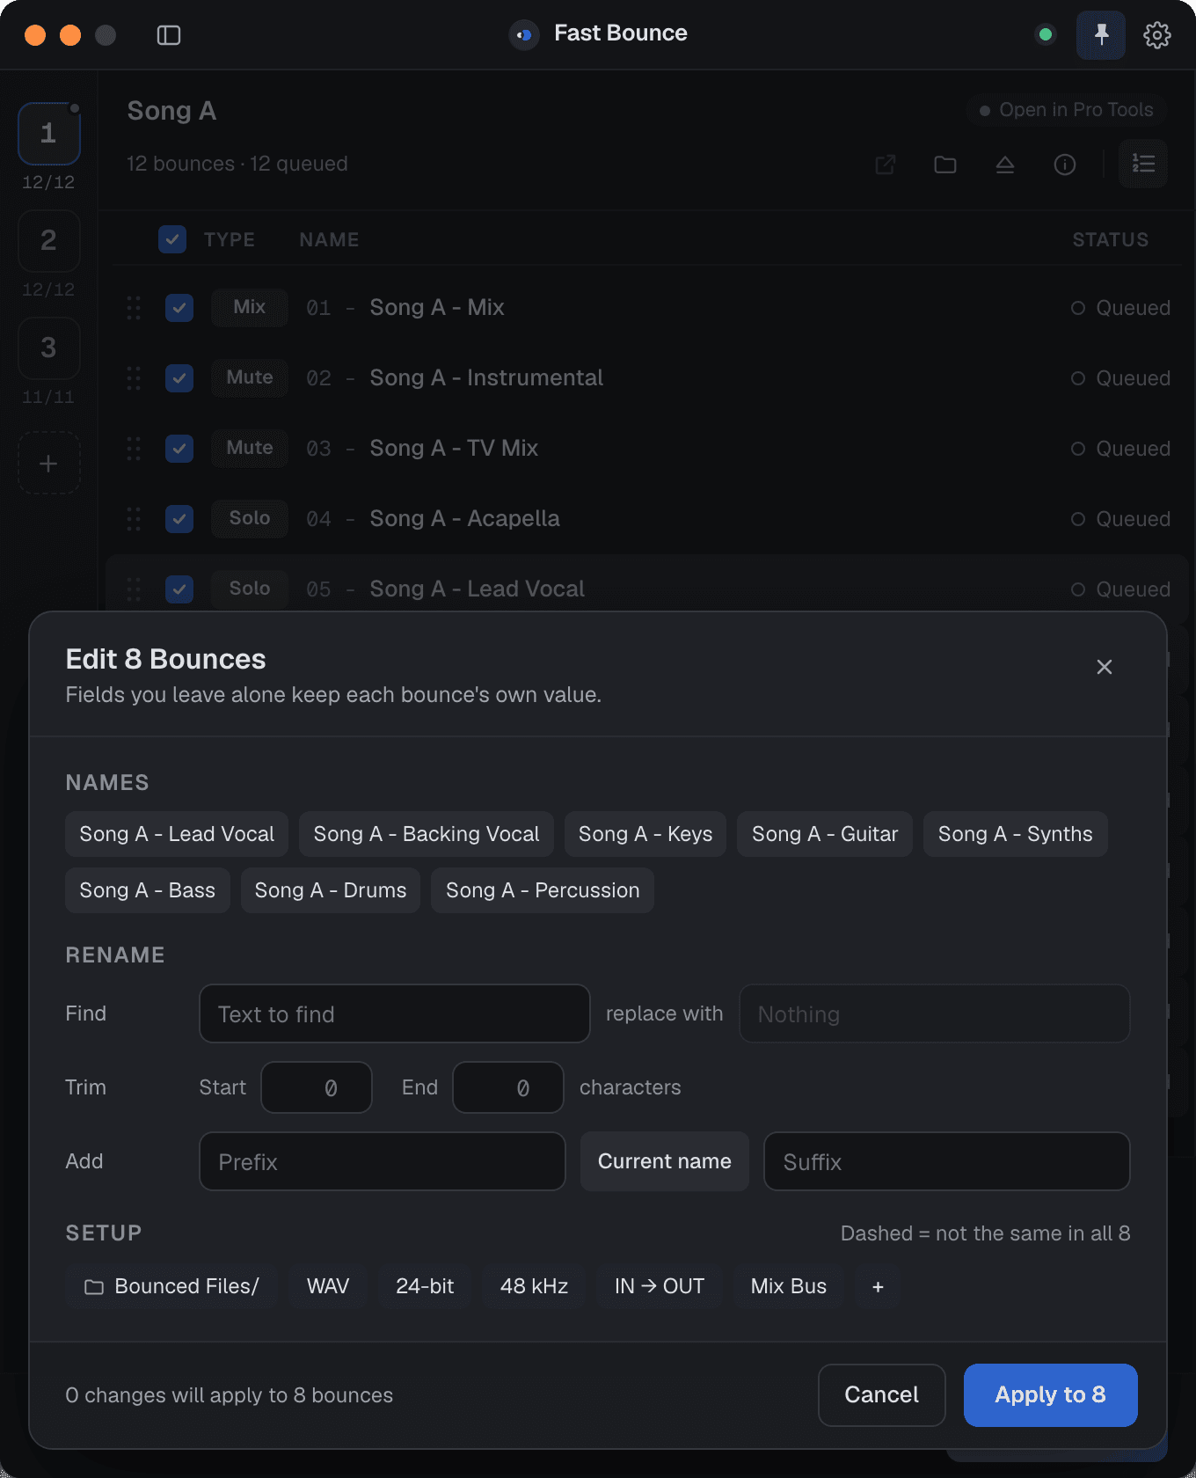Select Song A - Instrumental row name

coord(486,378)
